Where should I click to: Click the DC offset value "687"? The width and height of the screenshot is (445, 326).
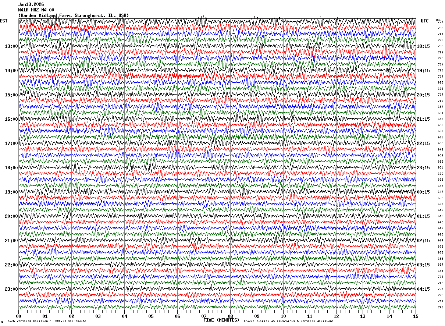pos(440,107)
